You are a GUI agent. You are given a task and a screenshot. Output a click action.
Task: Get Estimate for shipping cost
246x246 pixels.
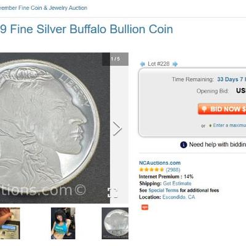pos(177,183)
